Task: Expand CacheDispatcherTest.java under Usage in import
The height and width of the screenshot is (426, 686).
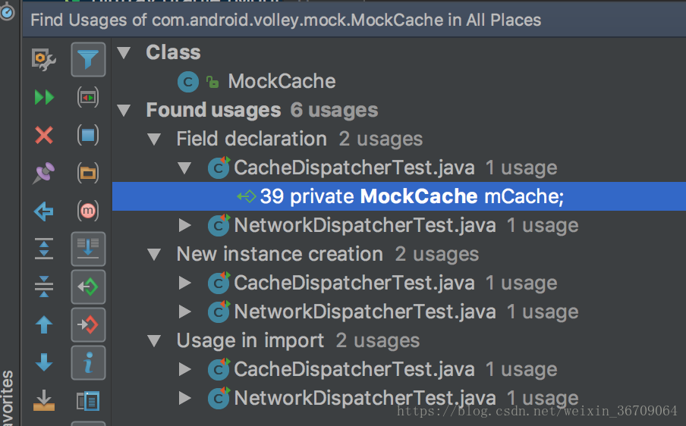Action: [185, 370]
